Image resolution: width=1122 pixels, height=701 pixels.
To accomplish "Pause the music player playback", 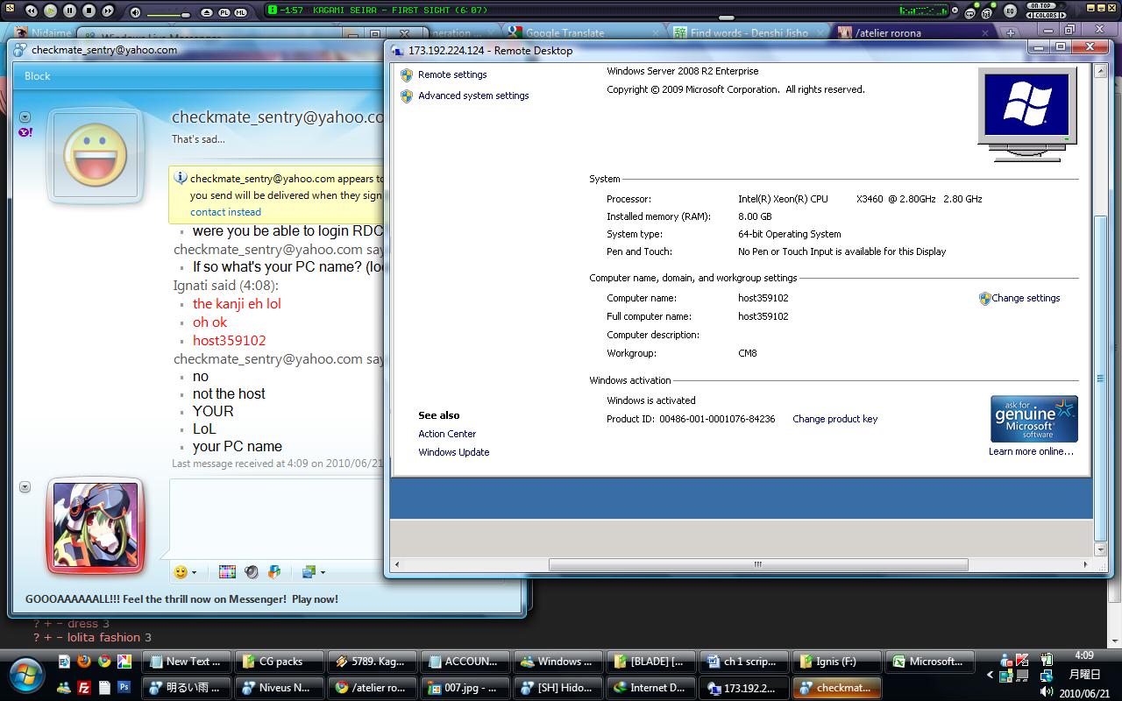I will coord(69,11).
